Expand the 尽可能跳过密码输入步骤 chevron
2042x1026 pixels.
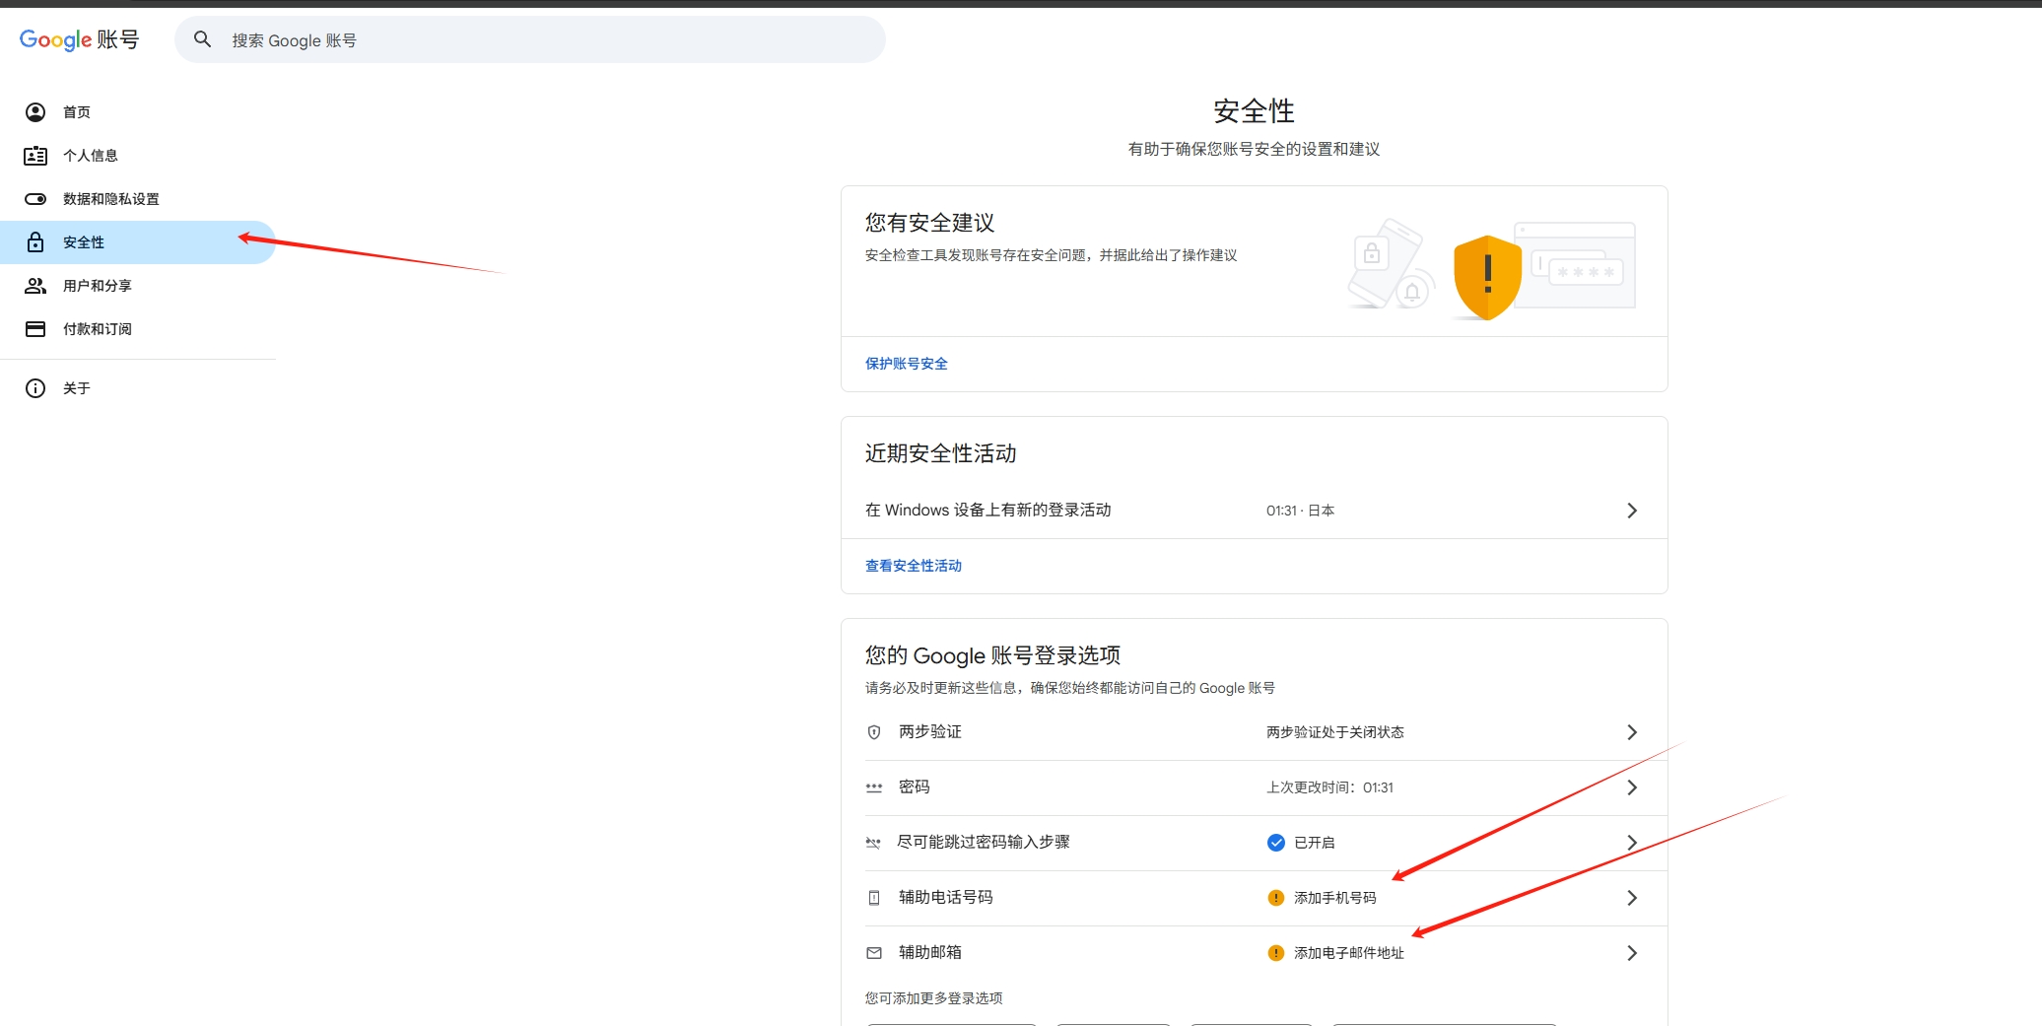coord(1632,843)
